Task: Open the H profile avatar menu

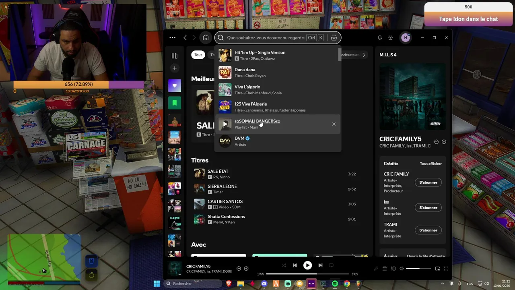Action: (x=405, y=37)
